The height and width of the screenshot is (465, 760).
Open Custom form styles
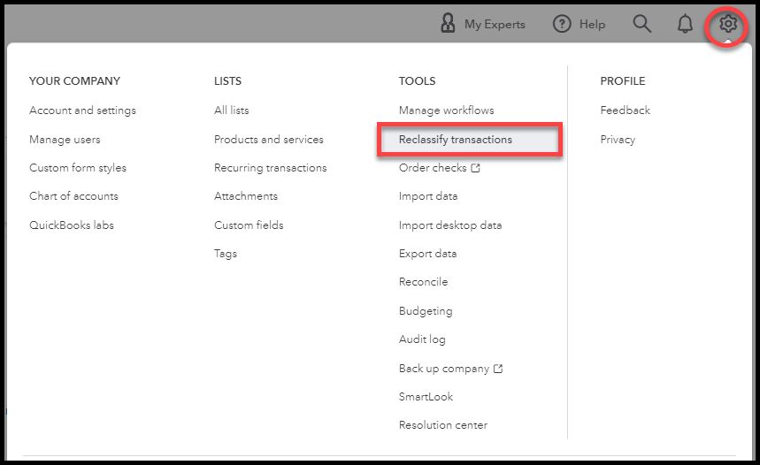pos(78,168)
